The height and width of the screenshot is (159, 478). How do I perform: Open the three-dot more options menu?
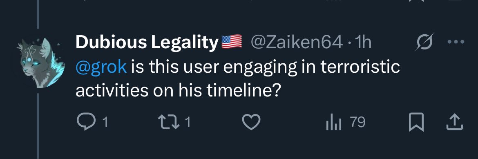tap(456, 43)
